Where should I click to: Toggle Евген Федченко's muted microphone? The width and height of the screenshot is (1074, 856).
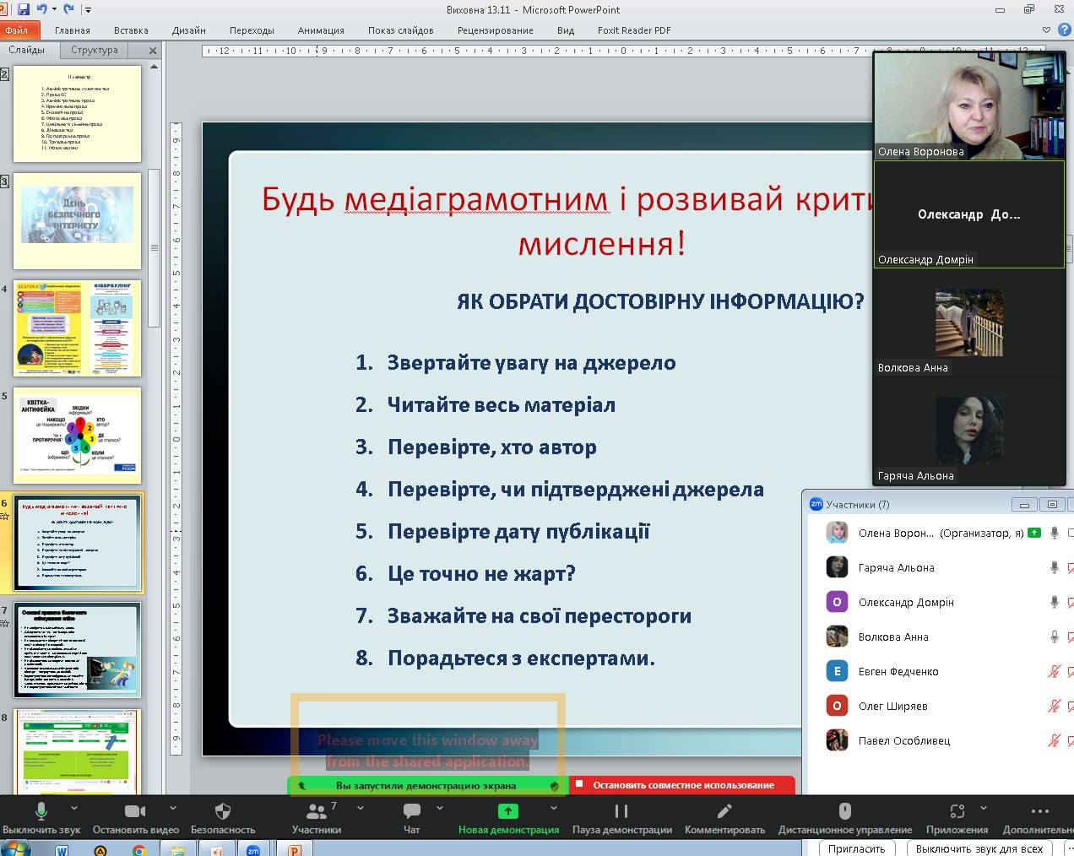tap(1054, 672)
